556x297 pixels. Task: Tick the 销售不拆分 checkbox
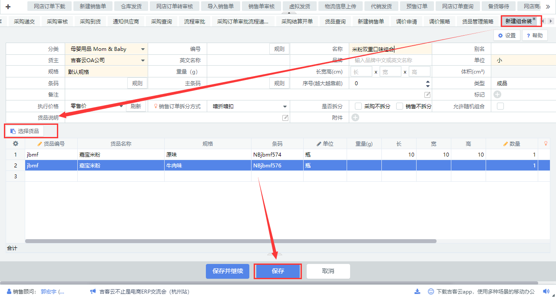pyautogui.click(x=400, y=106)
